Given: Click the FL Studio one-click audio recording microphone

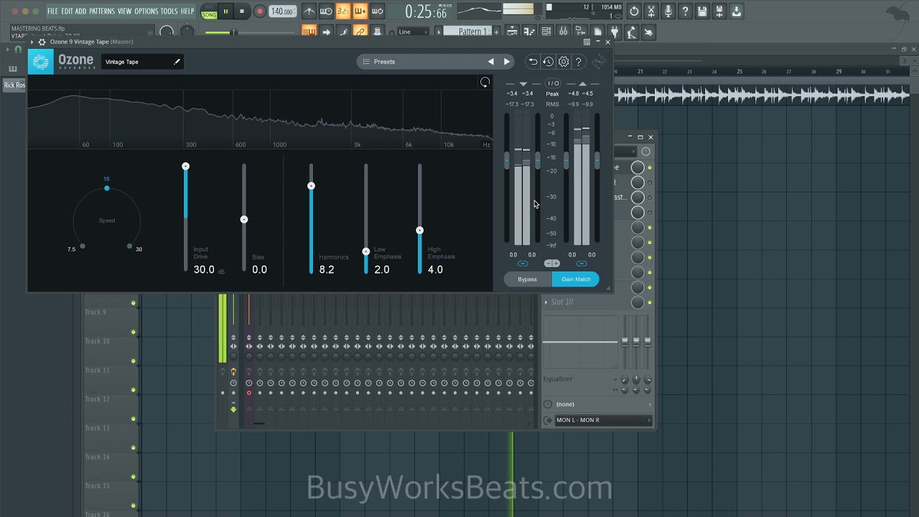Looking at the screenshot, I should (668, 11).
